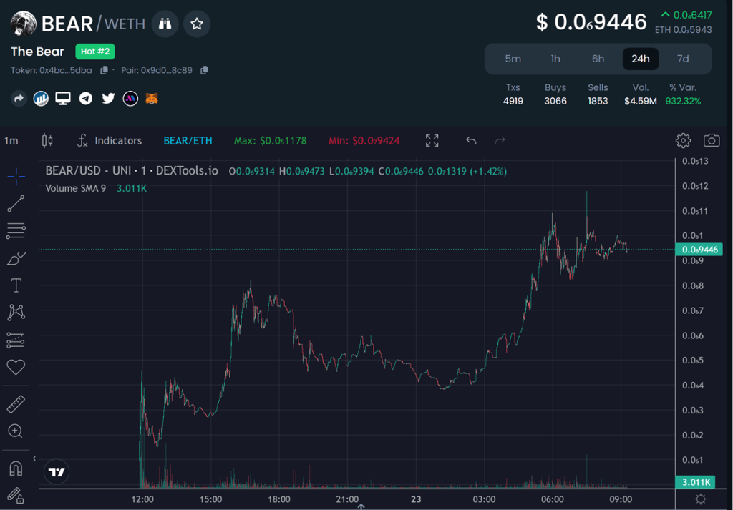733x510 pixels.
Task: Collapse the drawing toolbar with the arrow
Action: coord(34,458)
